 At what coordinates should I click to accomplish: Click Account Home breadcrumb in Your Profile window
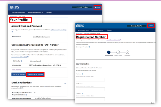click(14, 16)
